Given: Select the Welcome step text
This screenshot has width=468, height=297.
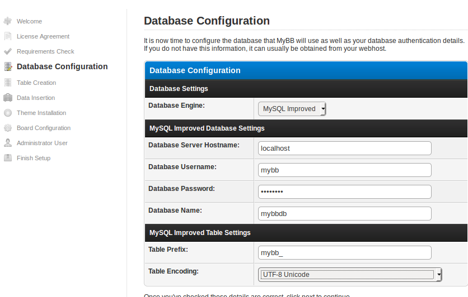Looking at the screenshot, I should pos(29,21).
